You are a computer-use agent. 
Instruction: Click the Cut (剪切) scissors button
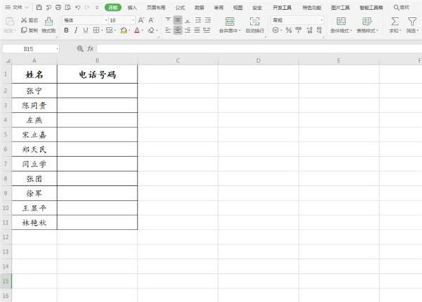click(30, 20)
